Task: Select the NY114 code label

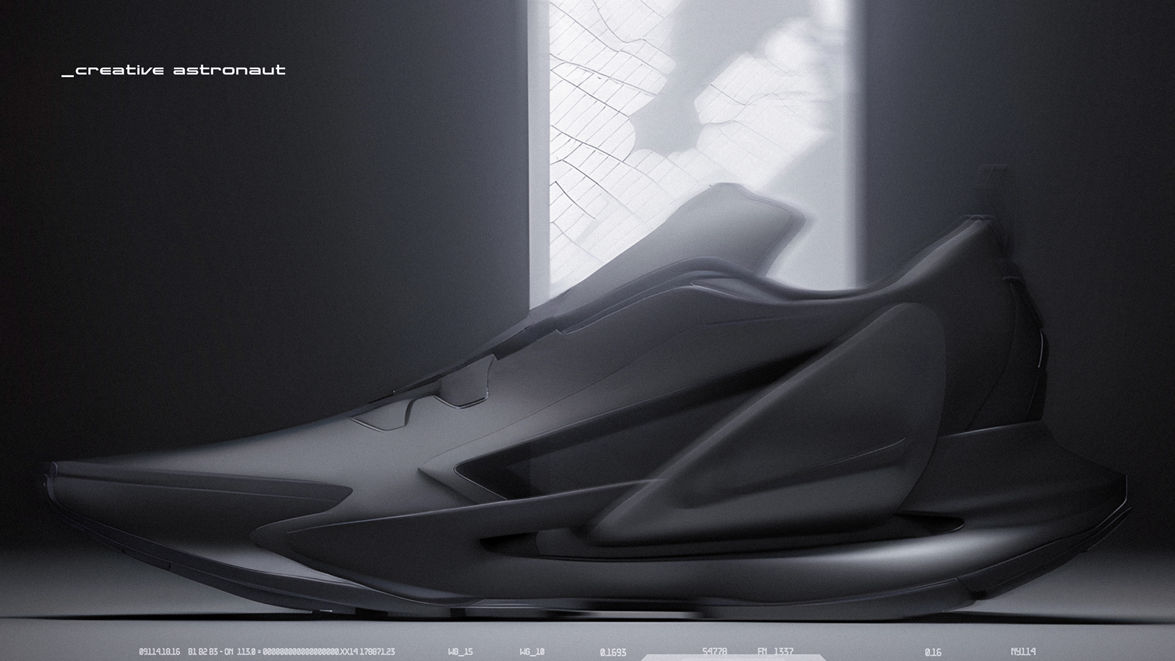Action: [x=1023, y=652]
